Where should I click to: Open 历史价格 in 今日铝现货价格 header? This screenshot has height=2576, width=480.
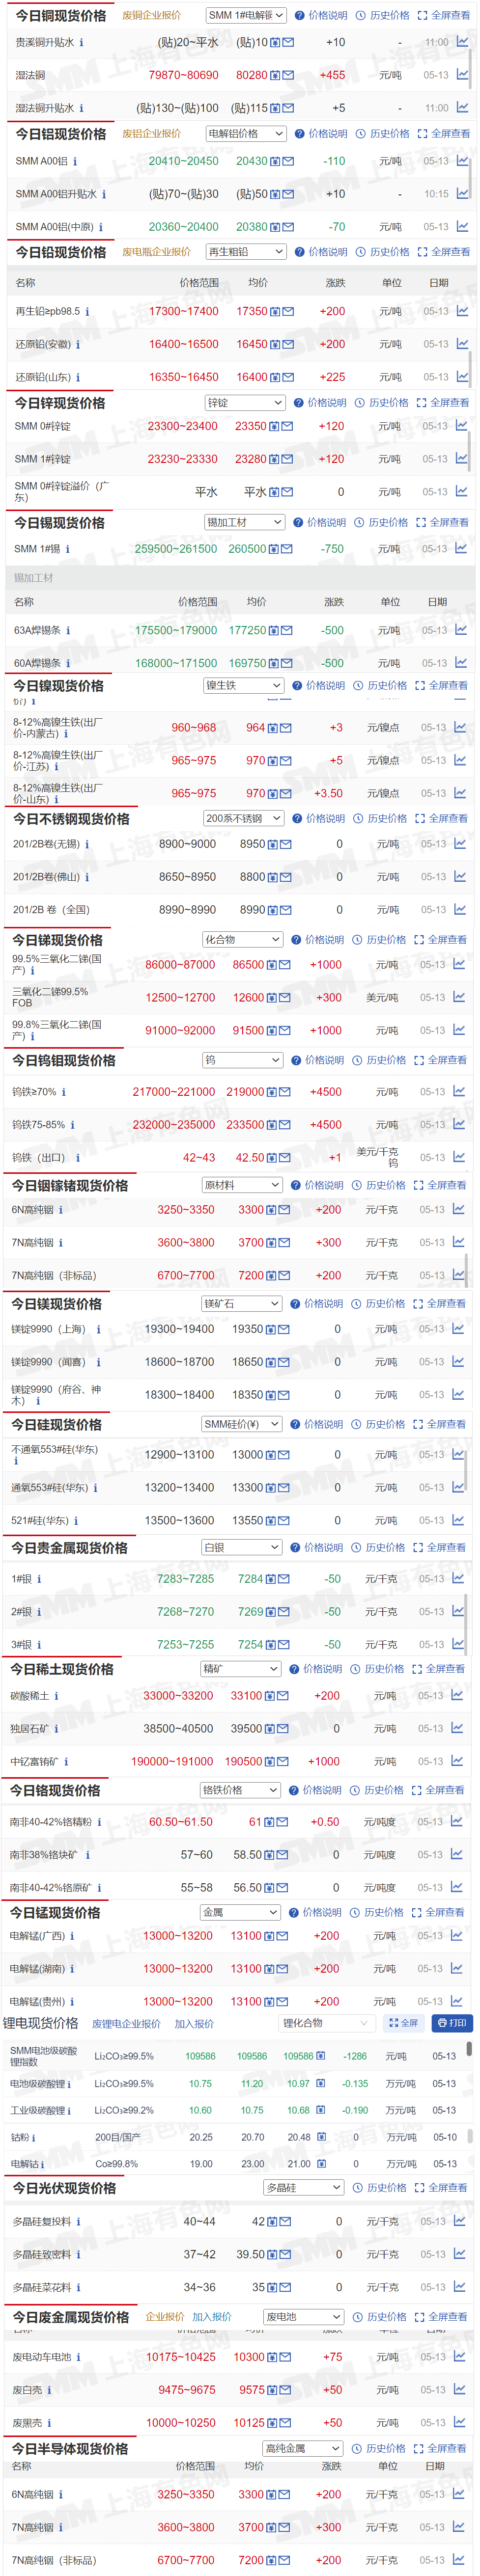pyautogui.click(x=383, y=134)
